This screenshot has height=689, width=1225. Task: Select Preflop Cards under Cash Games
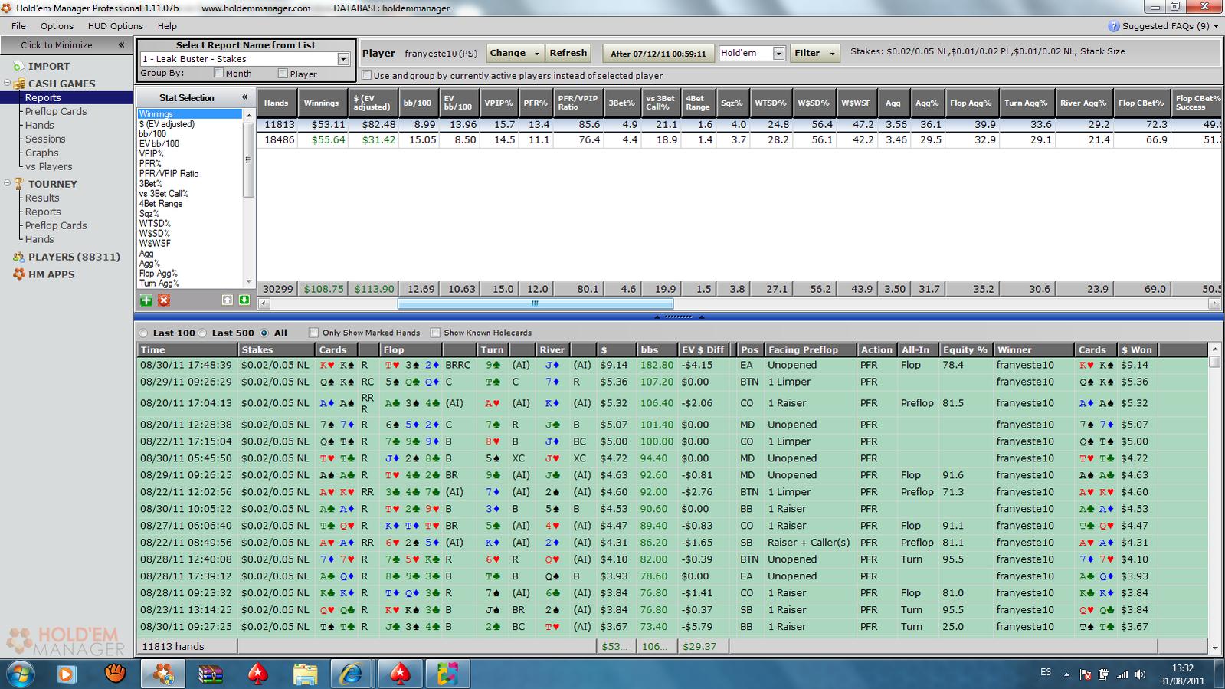tap(56, 111)
